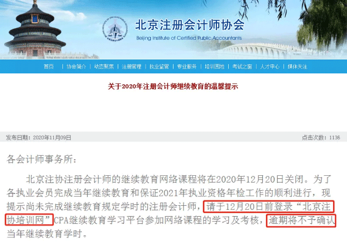Viewport: 347px width, 243px height.
Task: Open the 首页 navigation item
Action: pyautogui.click(x=49, y=67)
